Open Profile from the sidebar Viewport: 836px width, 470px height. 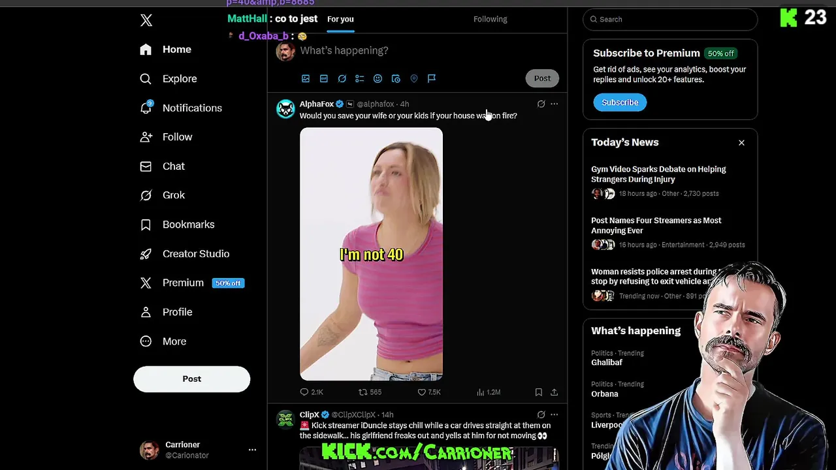point(167,312)
